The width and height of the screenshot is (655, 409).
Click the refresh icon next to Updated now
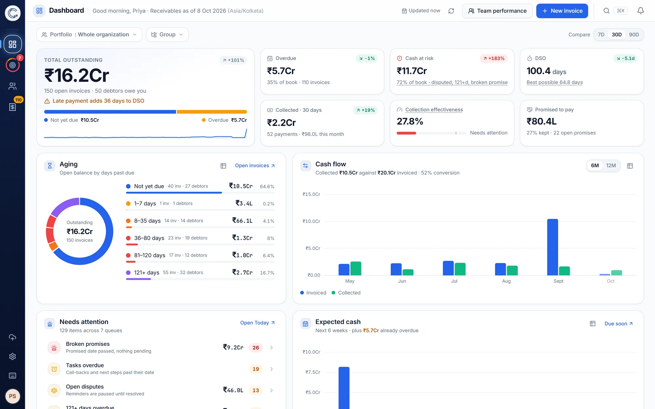[451, 11]
